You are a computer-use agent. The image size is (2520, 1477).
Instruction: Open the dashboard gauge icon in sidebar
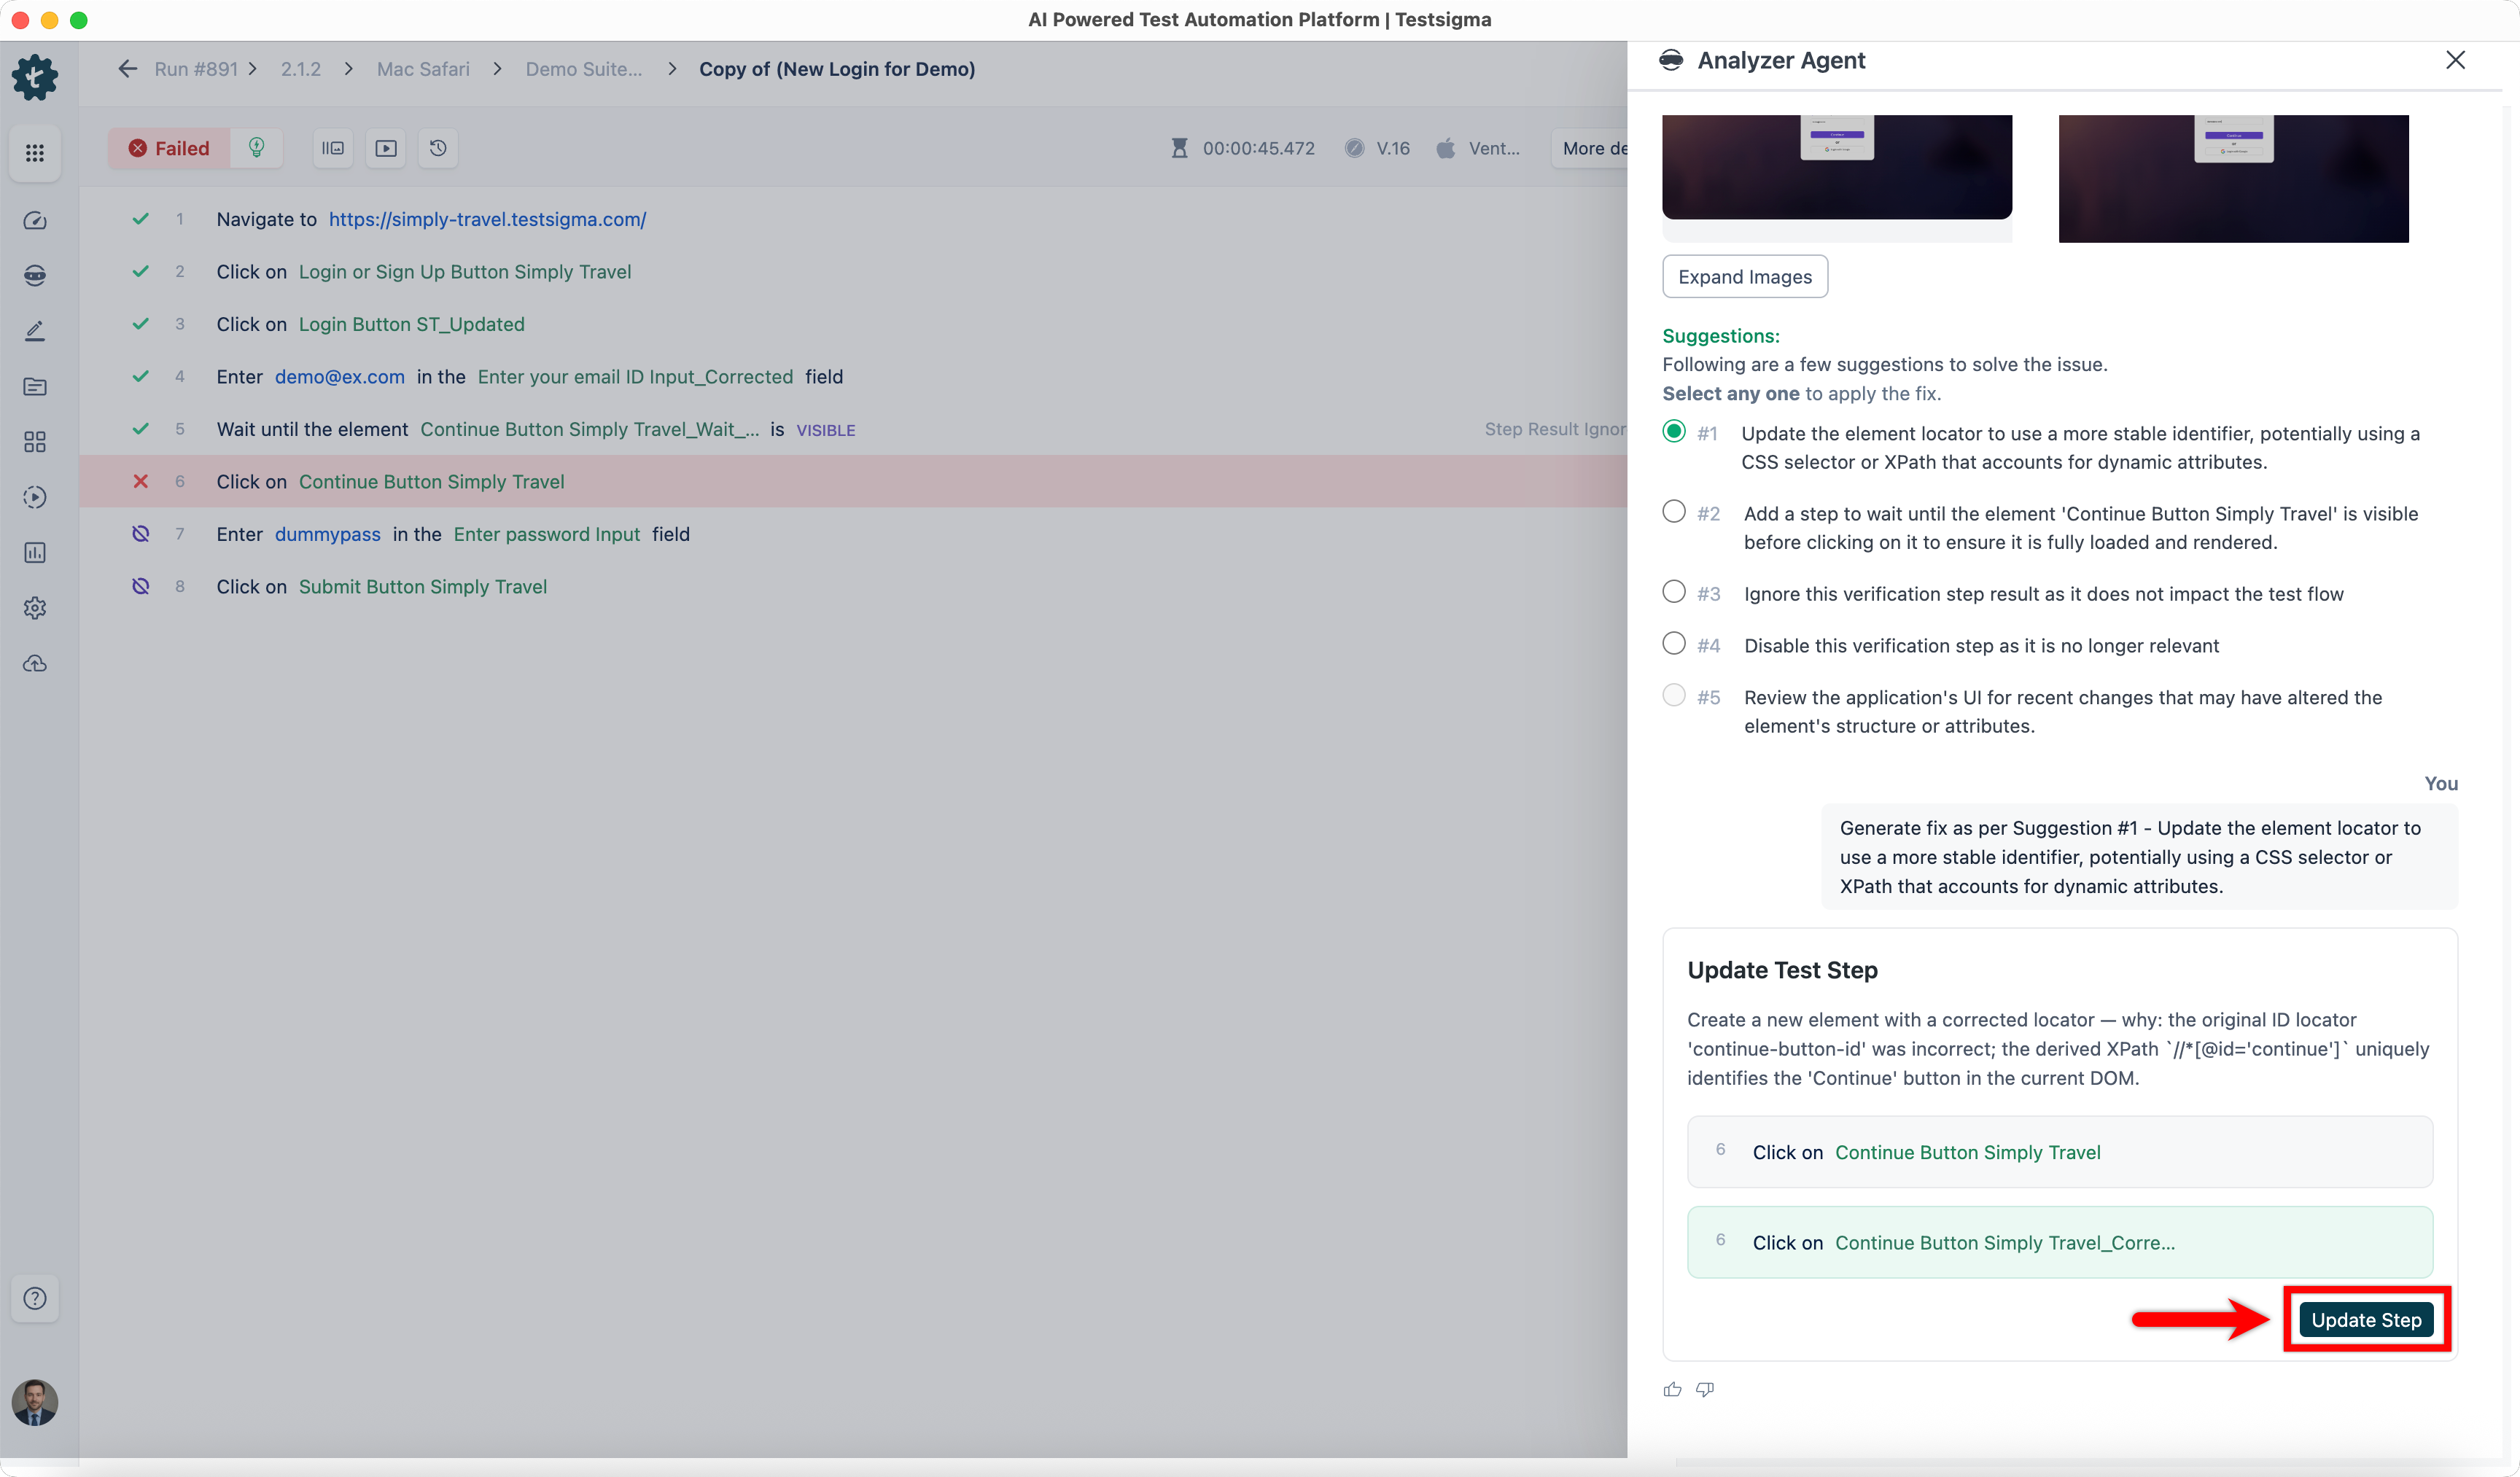pos(35,221)
